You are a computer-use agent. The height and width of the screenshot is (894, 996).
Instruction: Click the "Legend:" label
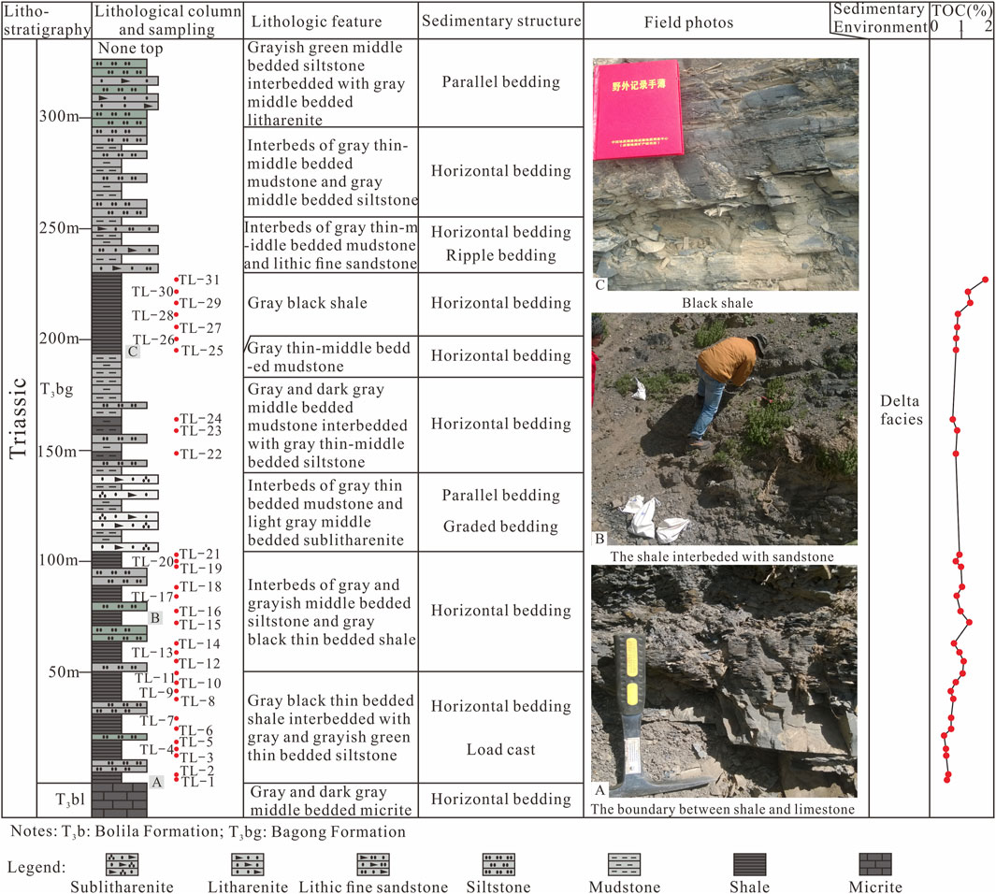click(36, 867)
